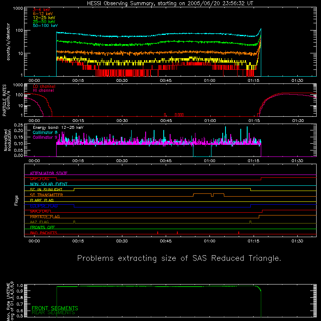Image resolution: width=321 pixels, height=321 pixels.
Task: Click the green 25-50 keV legend entry
Action: click(44, 22)
